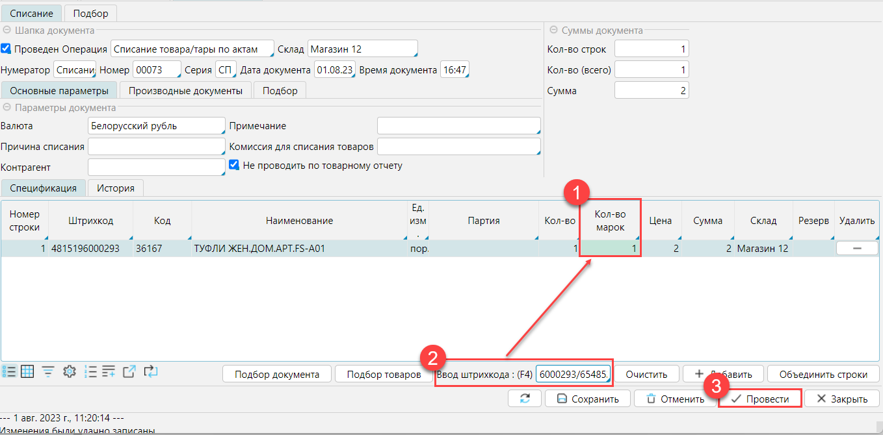Open the filter icon below the table
Screen dimensions: 883x435
tap(48, 371)
